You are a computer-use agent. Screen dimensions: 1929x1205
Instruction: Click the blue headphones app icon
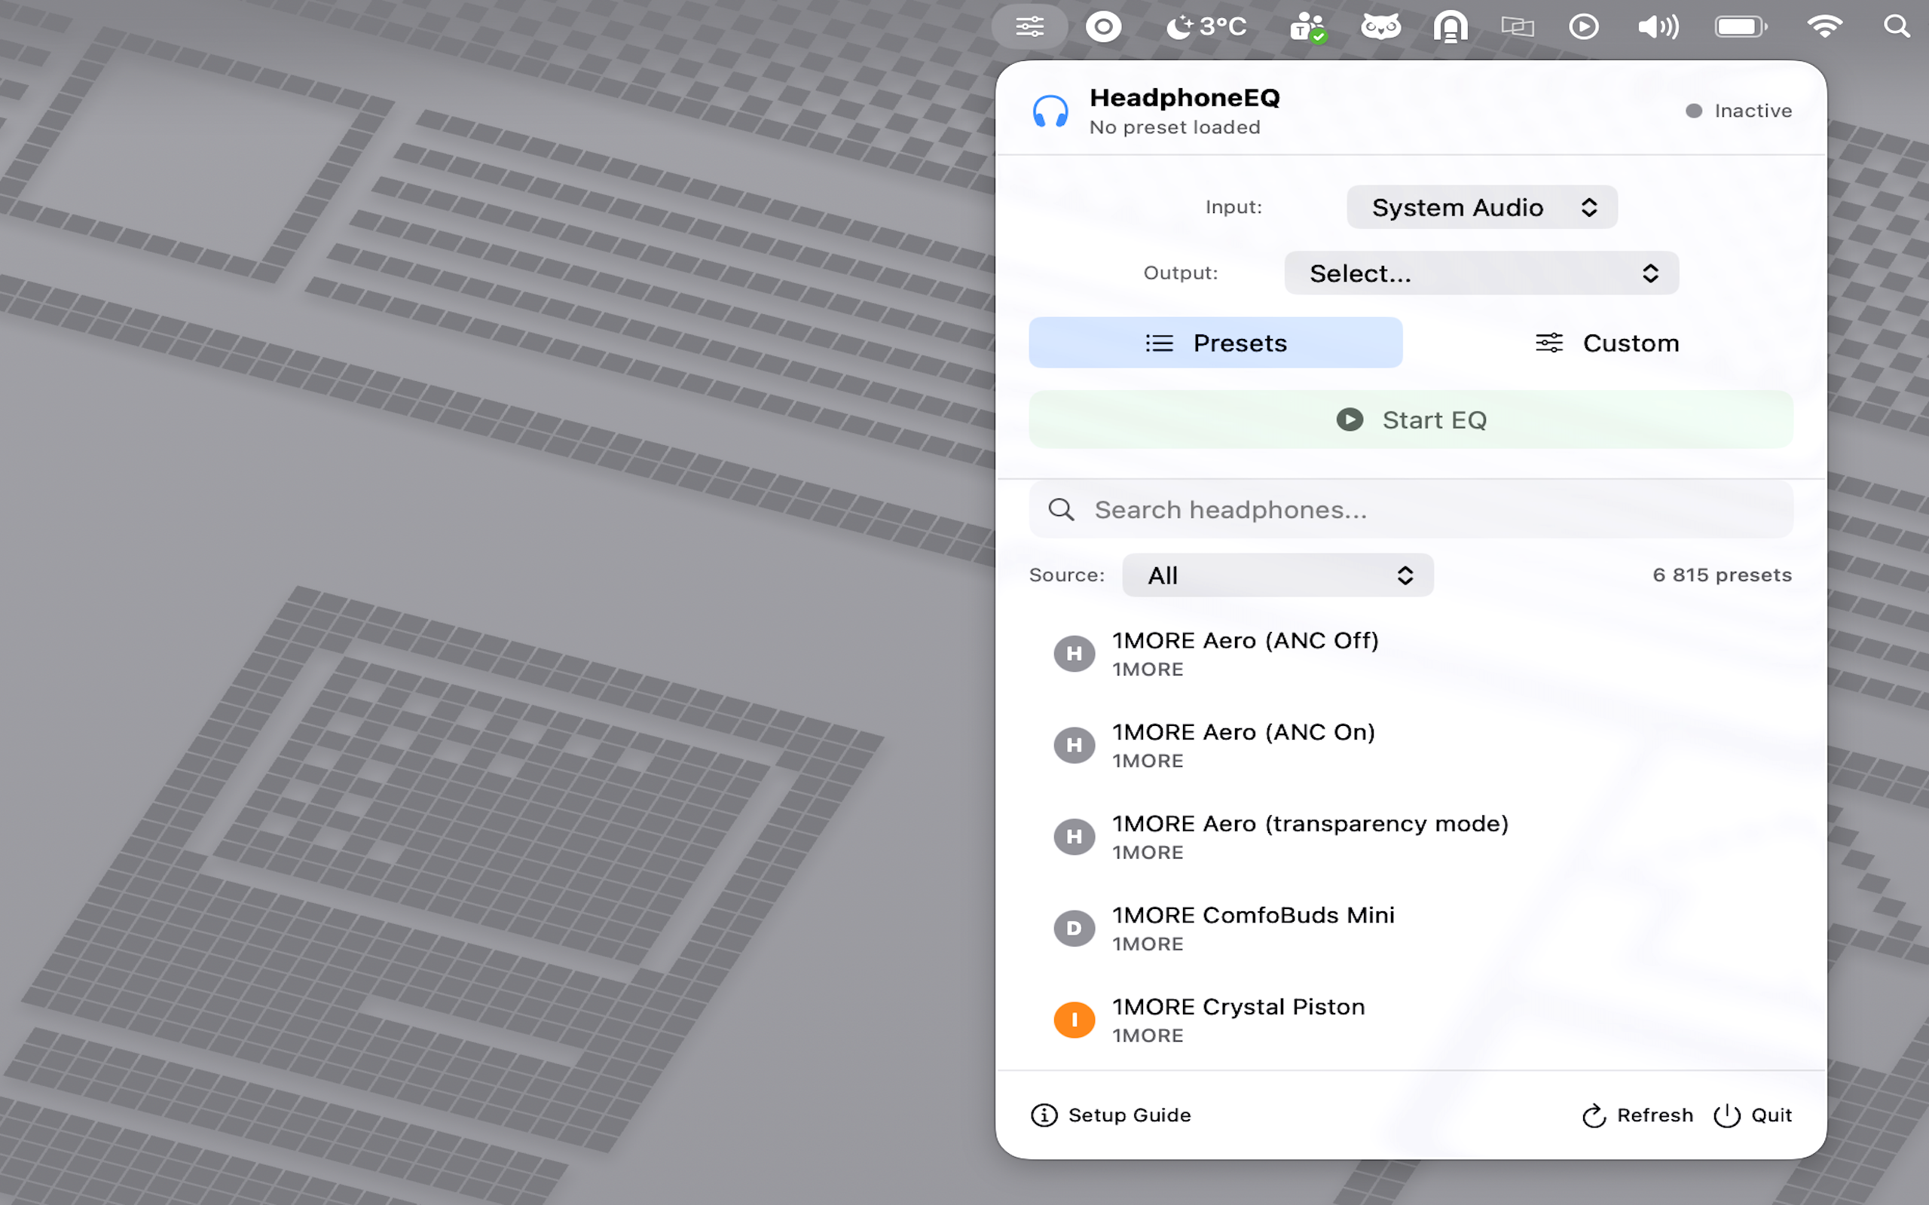[x=1050, y=111]
